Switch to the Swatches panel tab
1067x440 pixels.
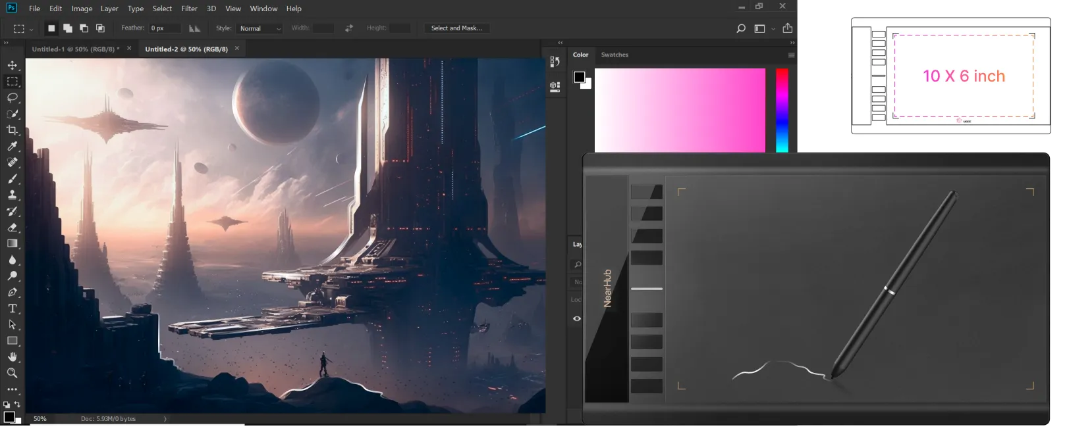pos(615,55)
